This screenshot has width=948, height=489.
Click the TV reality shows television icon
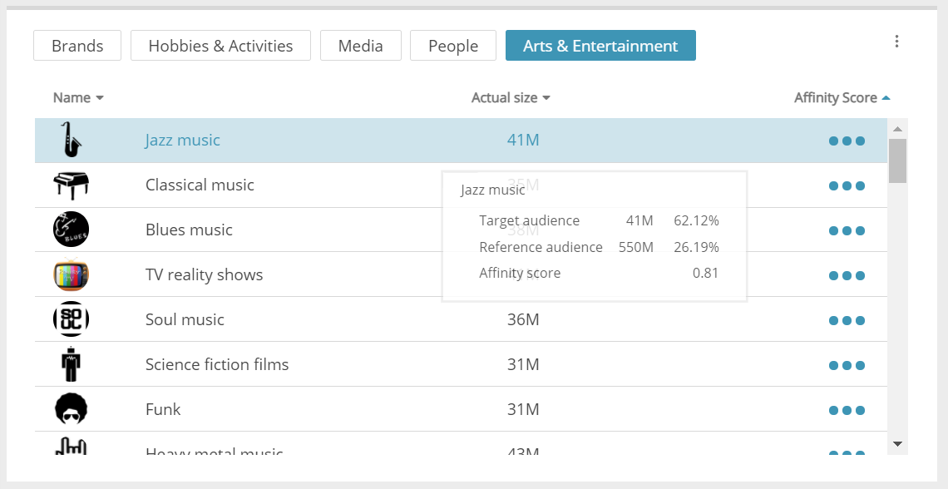[x=71, y=274]
